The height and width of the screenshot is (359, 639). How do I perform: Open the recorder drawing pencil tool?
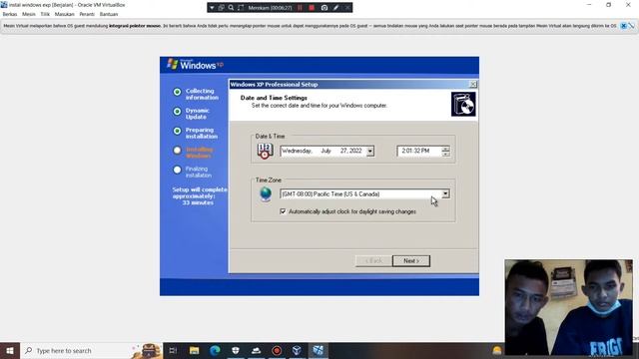pos(335,8)
